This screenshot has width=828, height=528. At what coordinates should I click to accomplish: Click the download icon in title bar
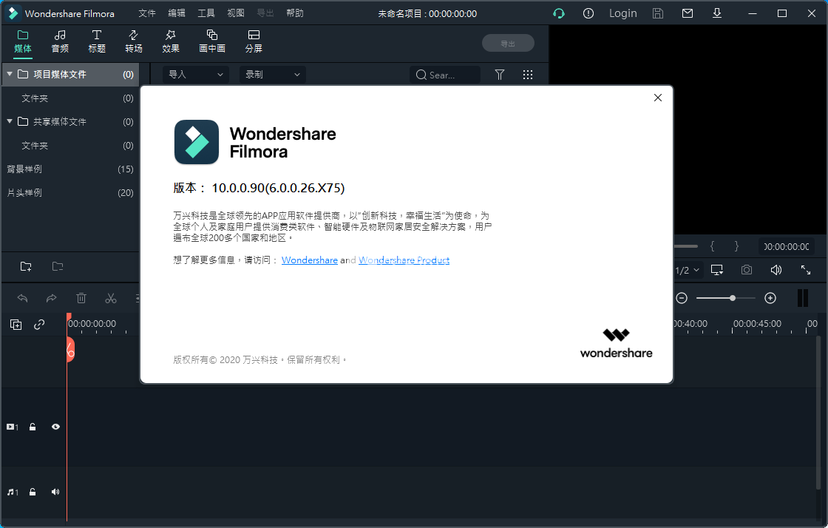coord(716,13)
